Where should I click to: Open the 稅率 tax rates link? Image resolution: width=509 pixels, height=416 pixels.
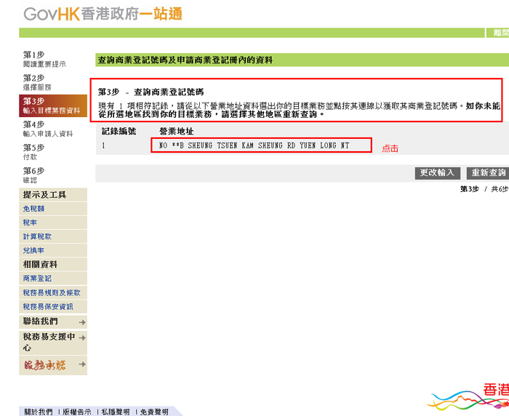[30, 223]
